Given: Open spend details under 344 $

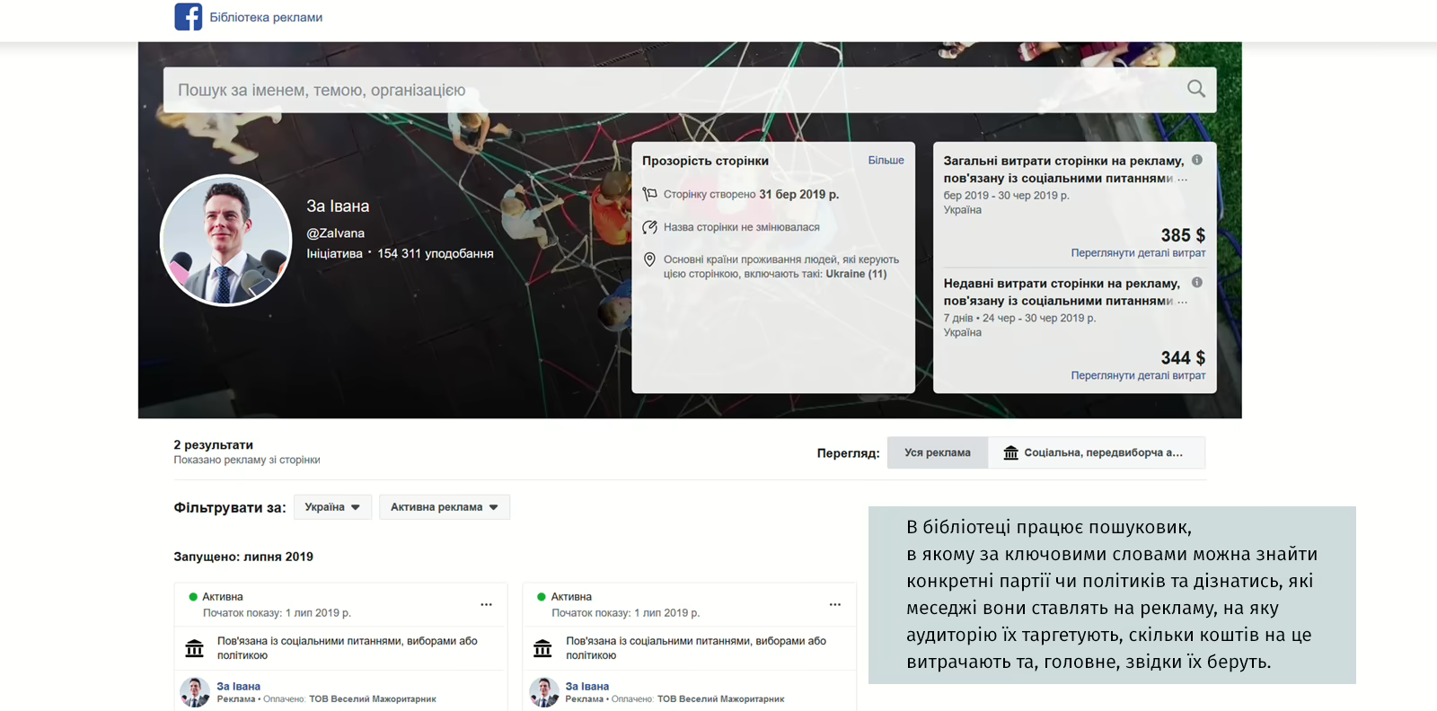Looking at the screenshot, I should (1137, 375).
